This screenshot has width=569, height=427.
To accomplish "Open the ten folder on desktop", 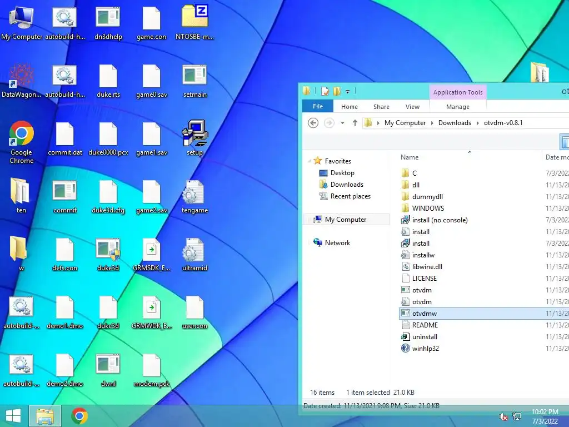I will [x=21, y=195].
